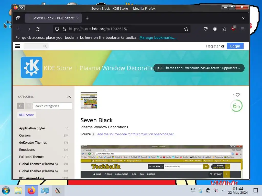Open notifications bell tray icon

coord(193,190)
